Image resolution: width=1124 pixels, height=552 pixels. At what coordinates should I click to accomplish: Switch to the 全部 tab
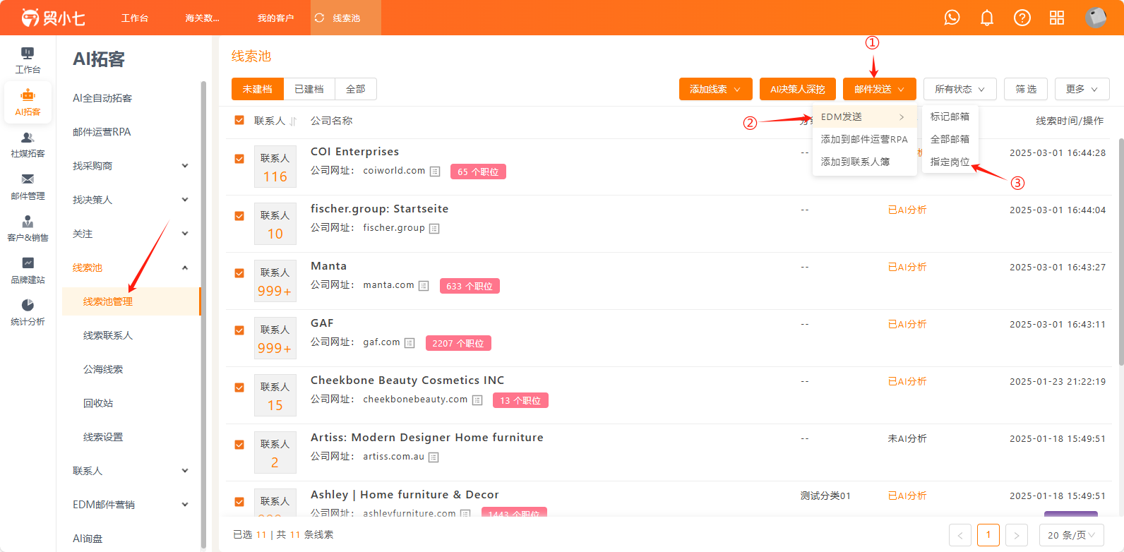coord(356,89)
